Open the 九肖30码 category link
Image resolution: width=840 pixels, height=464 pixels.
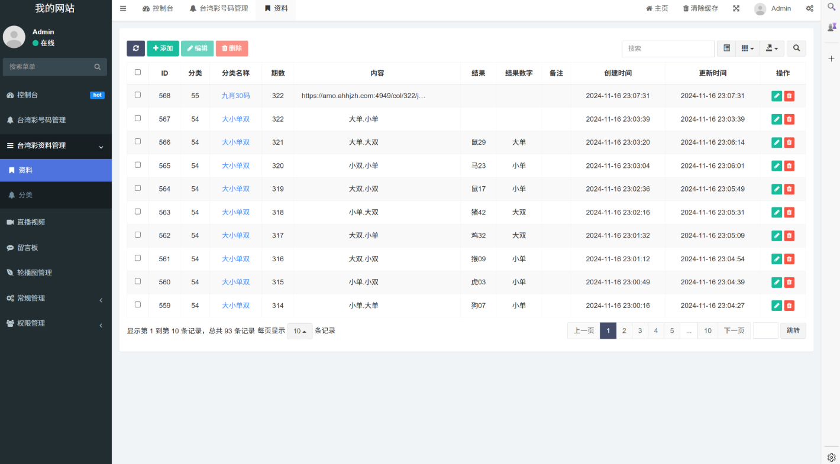(235, 96)
